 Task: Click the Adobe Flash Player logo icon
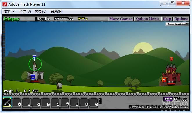click(x=5, y=4)
